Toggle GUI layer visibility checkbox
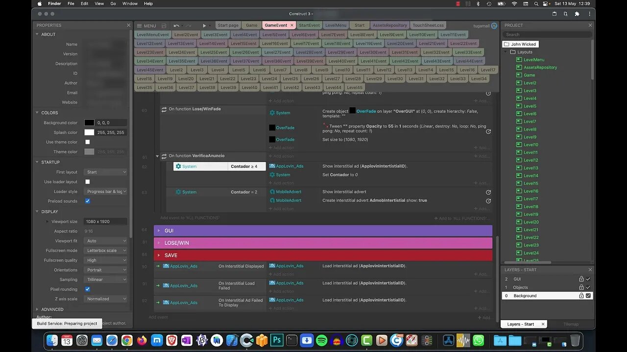 (588, 279)
